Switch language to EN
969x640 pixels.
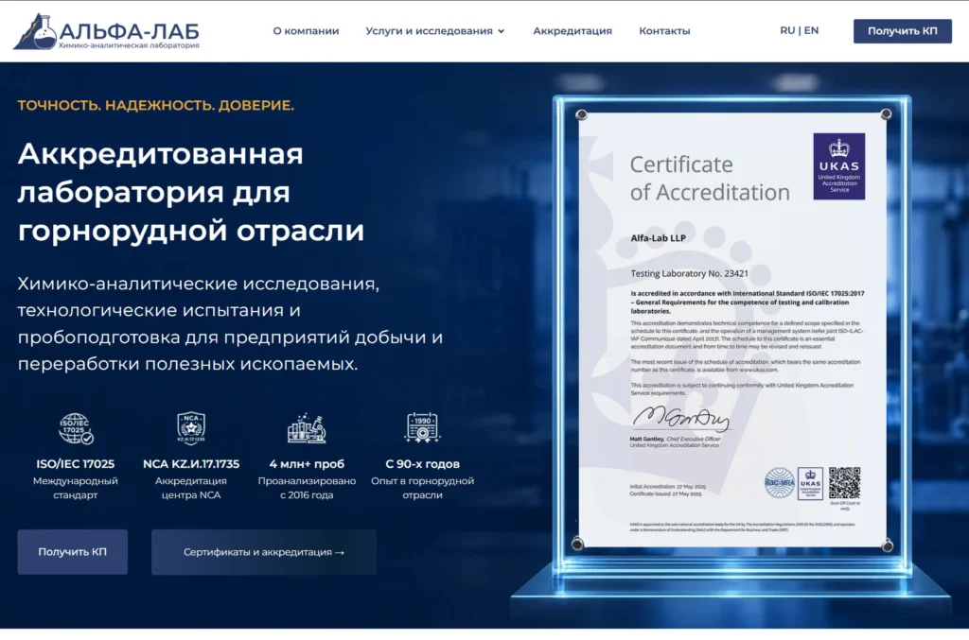click(x=811, y=30)
